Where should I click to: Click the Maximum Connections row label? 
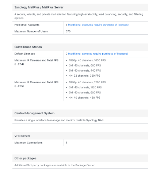pos(28,142)
